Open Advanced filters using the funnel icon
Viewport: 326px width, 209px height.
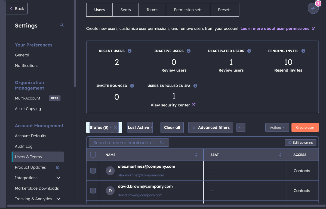point(194,127)
